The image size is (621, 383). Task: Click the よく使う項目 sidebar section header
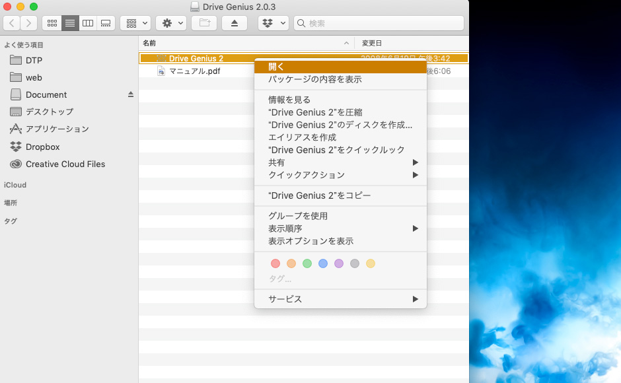(24, 45)
